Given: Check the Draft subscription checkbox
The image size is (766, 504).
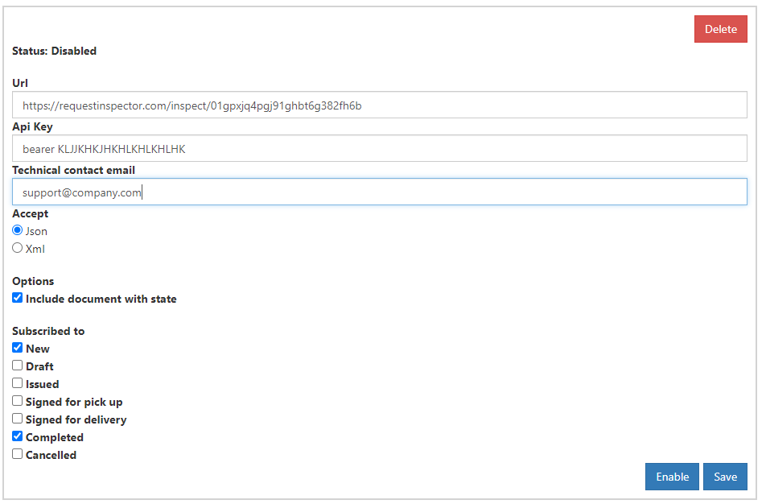Looking at the screenshot, I should [x=18, y=366].
